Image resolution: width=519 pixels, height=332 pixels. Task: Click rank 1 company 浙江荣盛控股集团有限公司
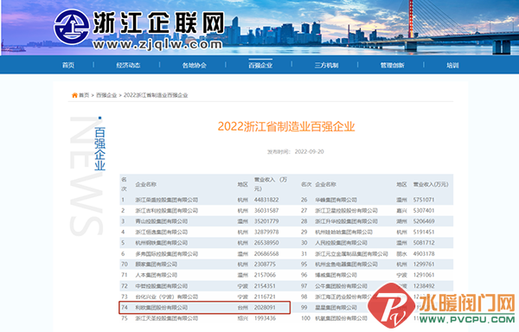[166, 200]
